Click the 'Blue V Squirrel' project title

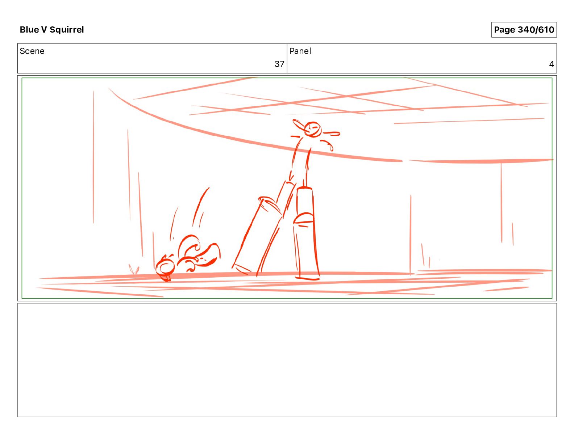[52, 30]
